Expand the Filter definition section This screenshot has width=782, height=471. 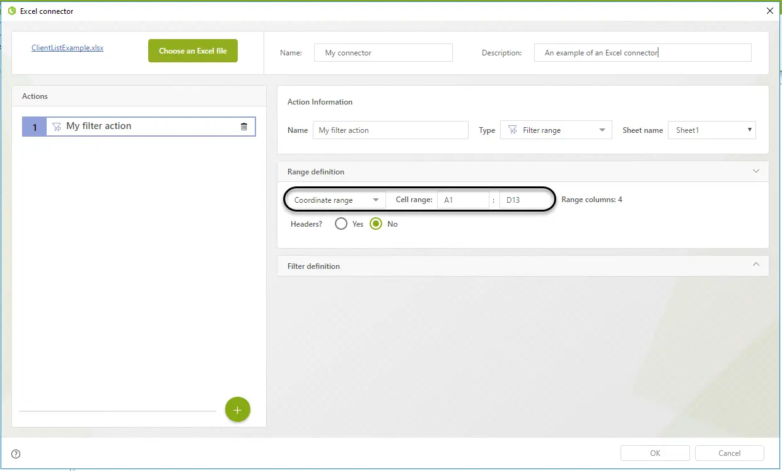pos(756,264)
